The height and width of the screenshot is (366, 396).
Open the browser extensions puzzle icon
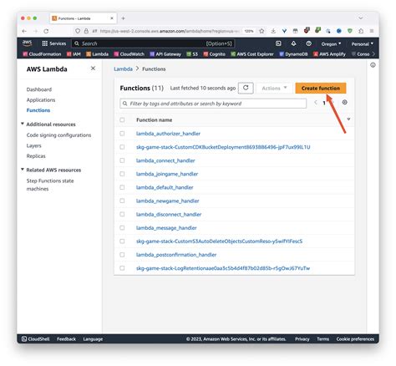click(361, 31)
